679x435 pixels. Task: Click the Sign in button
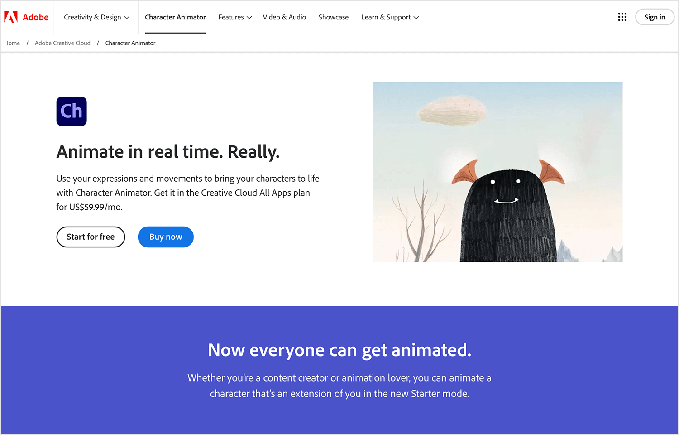point(655,17)
